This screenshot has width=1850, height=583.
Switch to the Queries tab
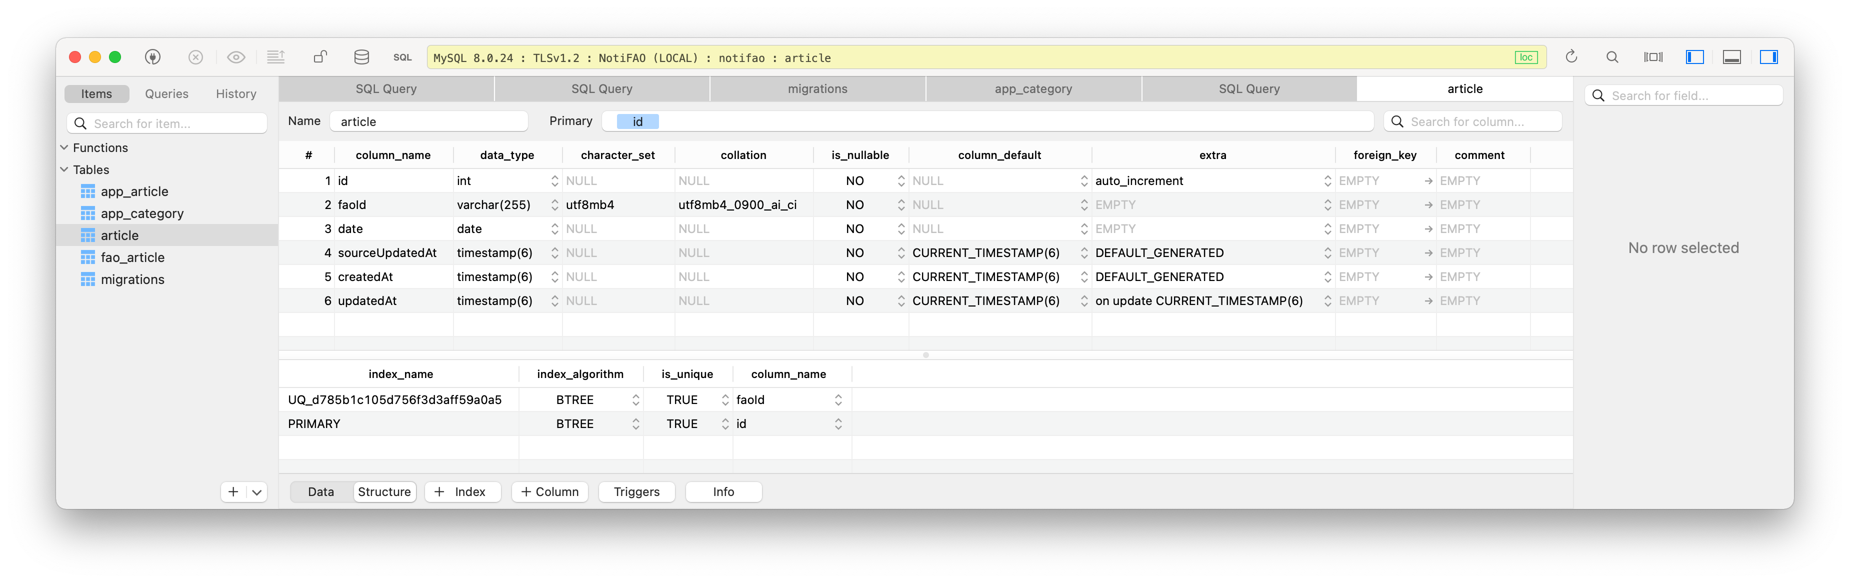coord(166,93)
